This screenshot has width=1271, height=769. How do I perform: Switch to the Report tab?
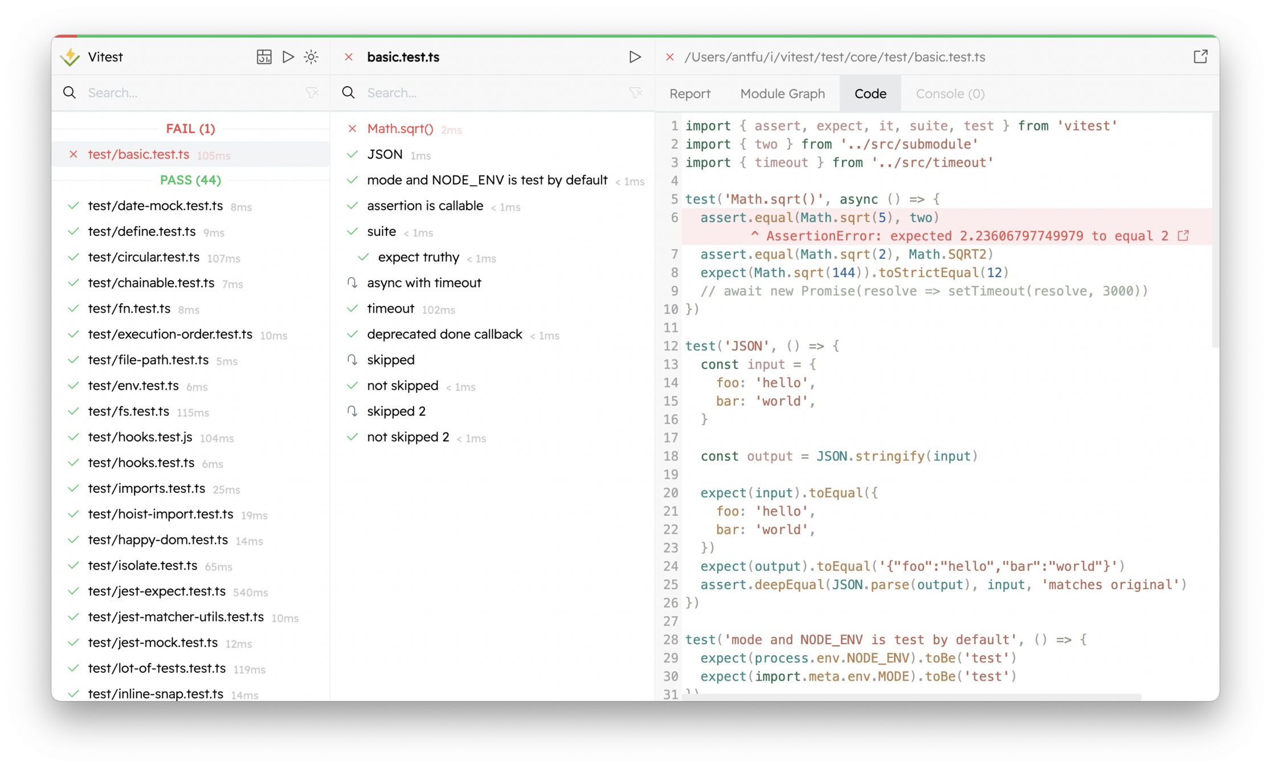click(x=689, y=93)
